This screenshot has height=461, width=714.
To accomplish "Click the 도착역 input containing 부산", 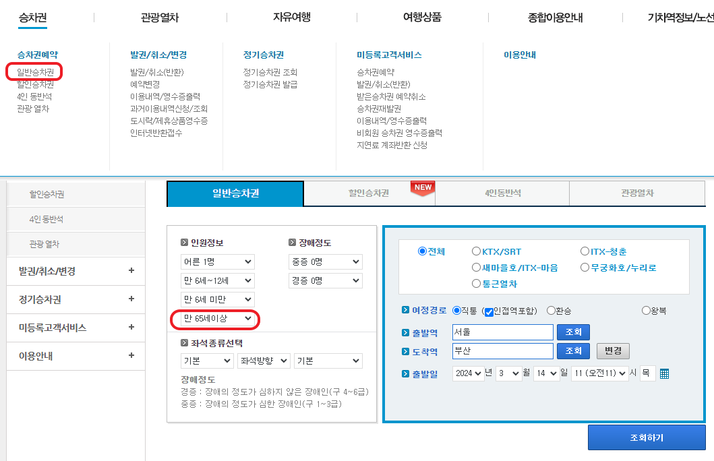I will tap(503, 351).
